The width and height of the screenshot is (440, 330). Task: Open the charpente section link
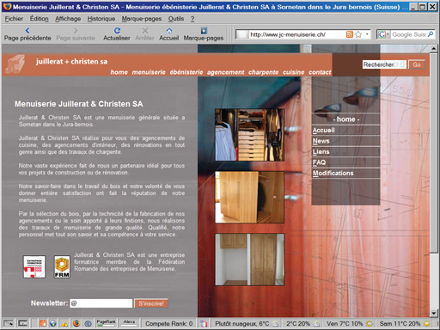(x=263, y=72)
